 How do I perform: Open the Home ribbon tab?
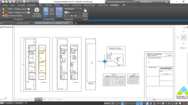[5, 5]
